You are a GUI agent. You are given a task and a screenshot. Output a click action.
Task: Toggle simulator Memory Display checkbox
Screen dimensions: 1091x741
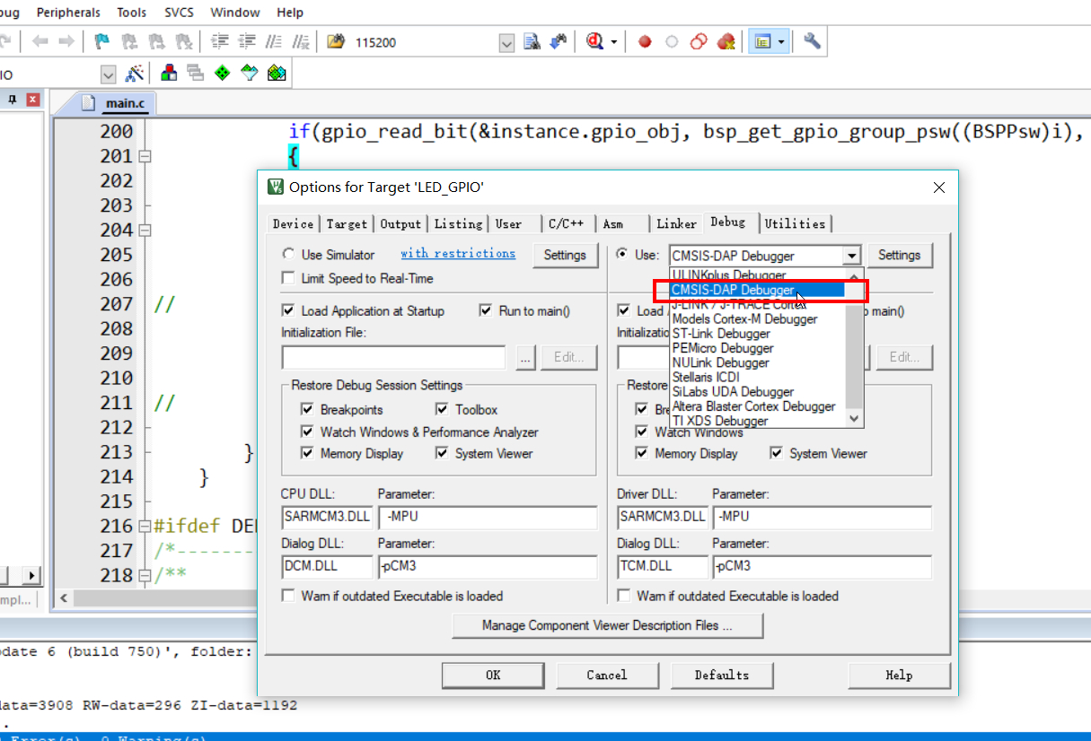307,453
